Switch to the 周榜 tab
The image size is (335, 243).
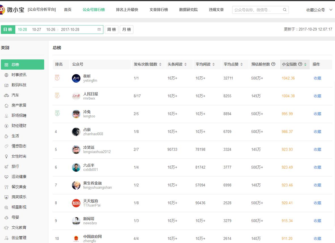pyautogui.click(x=111, y=29)
